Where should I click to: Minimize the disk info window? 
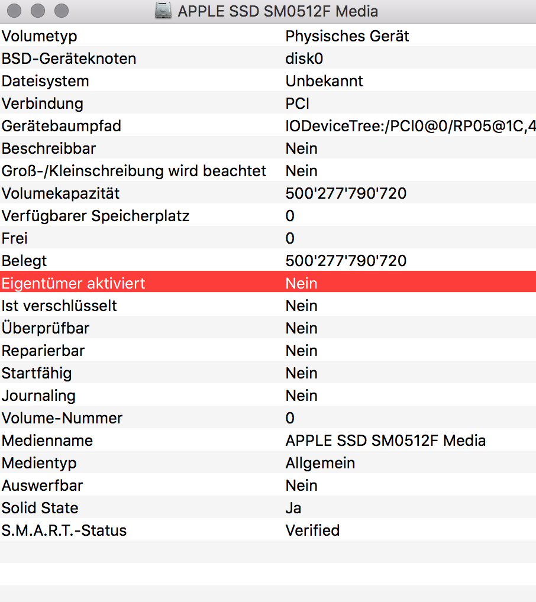pos(38,11)
